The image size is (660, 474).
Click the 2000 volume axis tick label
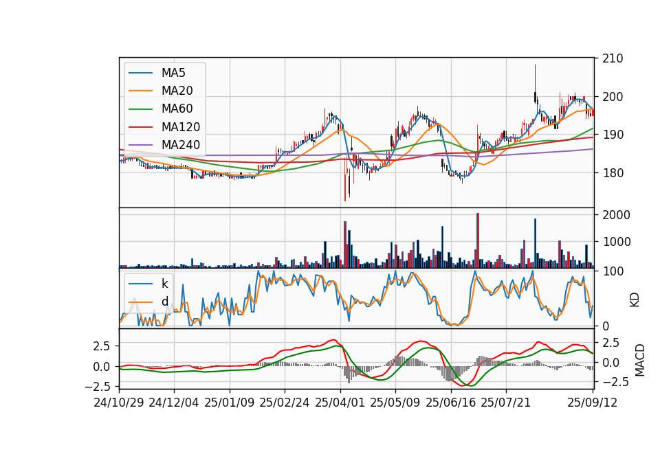click(616, 215)
